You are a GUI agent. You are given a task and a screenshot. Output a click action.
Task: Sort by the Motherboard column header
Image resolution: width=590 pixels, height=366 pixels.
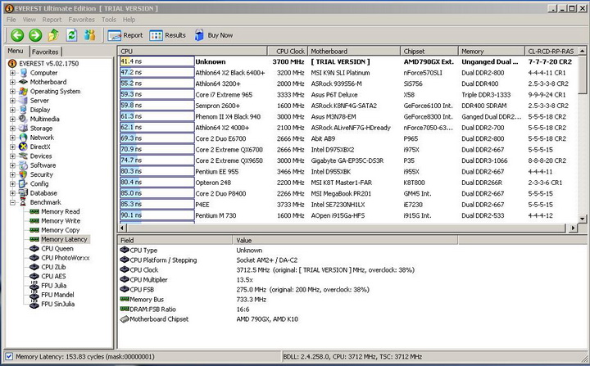click(x=354, y=51)
